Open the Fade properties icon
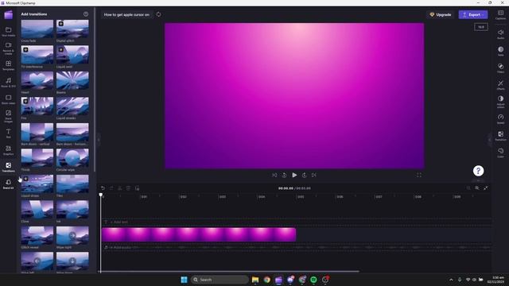 coord(500,51)
